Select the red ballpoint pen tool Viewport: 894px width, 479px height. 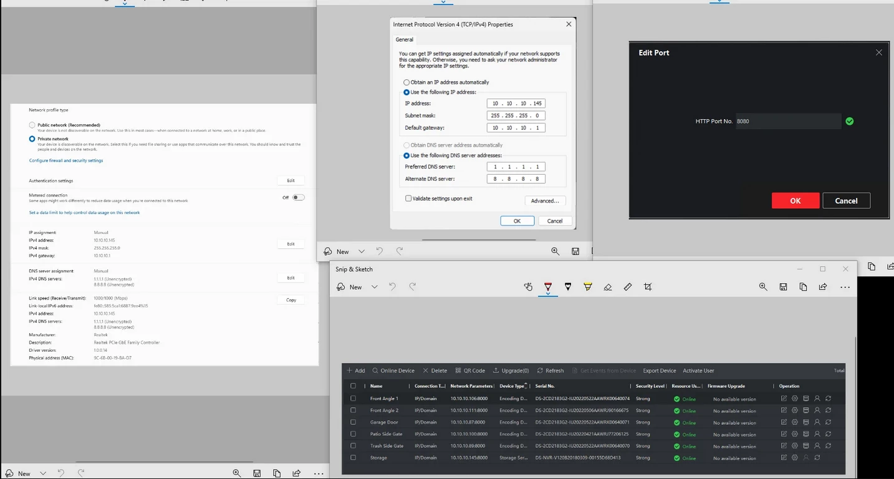[x=548, y=287]
